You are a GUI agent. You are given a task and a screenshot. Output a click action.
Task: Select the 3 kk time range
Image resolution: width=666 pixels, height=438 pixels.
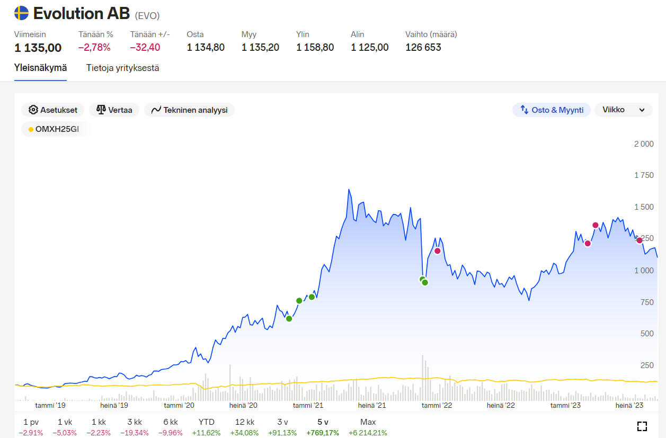[135, 422]
